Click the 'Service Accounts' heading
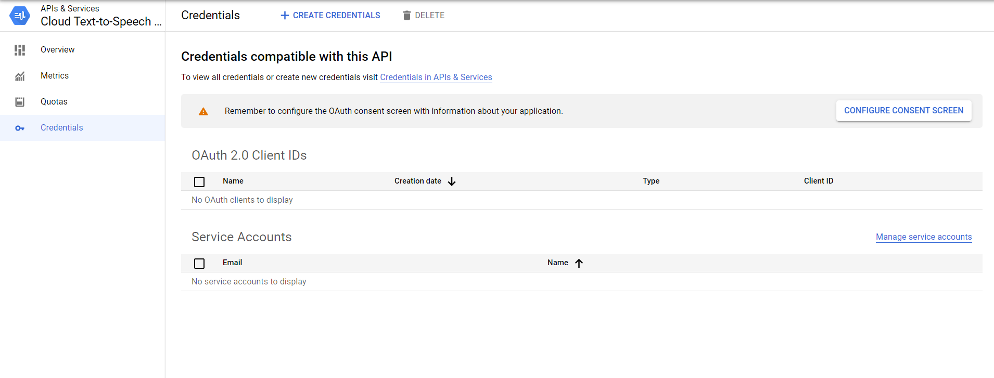 click(x=241, y=237)
